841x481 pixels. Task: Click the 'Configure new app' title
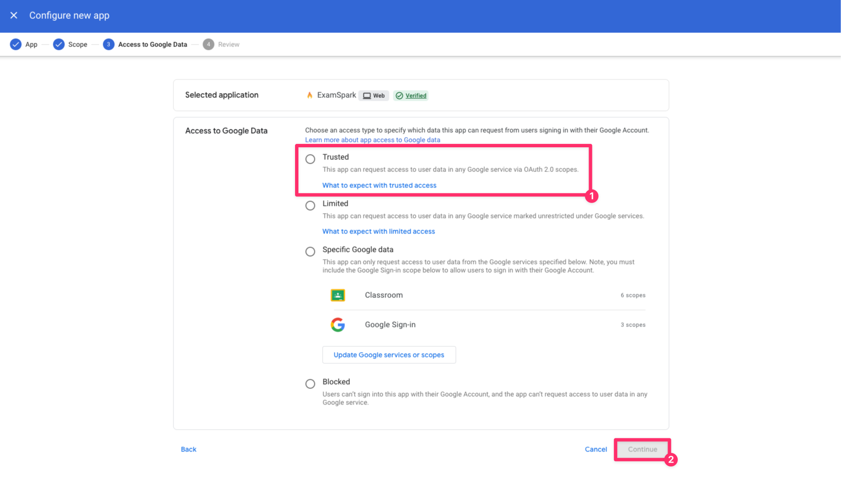pyautogui.click(x=69, y=16)
